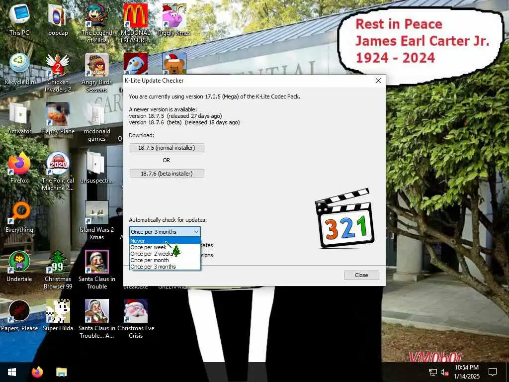Choose Once per 2 weeks option
This screenshot has height=382, width=509.
(165, 254)
